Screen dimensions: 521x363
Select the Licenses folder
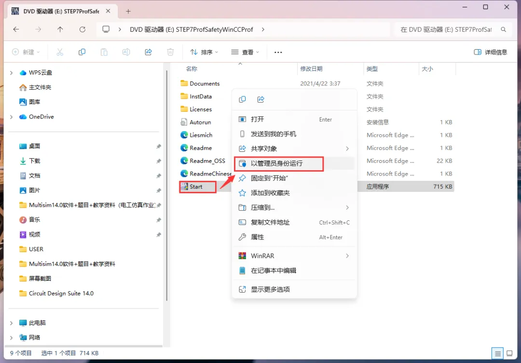coord(196,109)
